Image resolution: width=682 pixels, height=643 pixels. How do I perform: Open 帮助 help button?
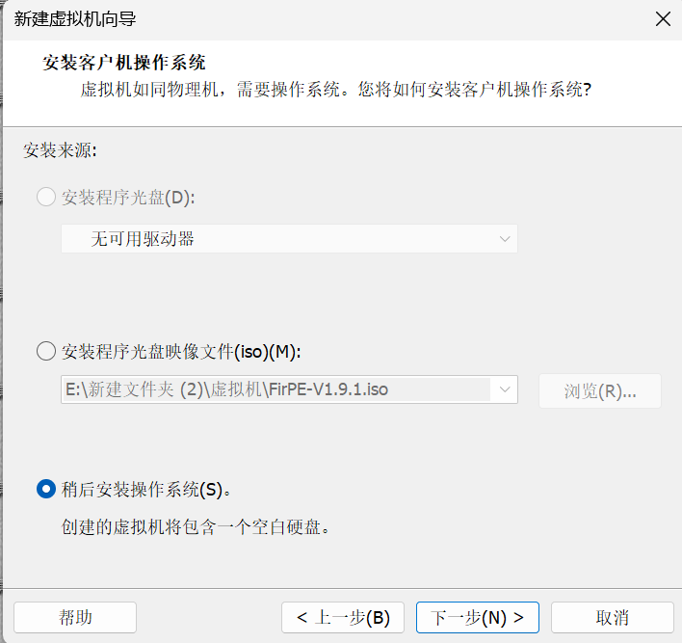tap(75, 617)
